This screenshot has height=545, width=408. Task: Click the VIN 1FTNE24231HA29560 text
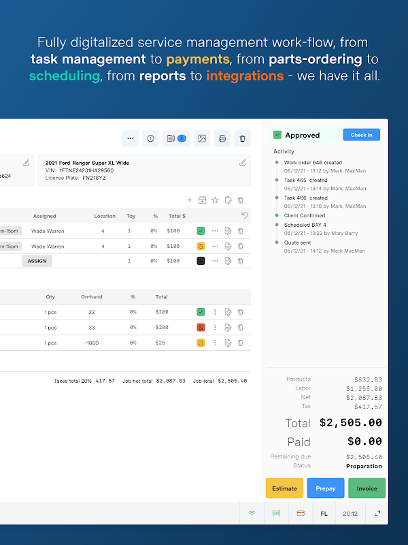point(80,170)
